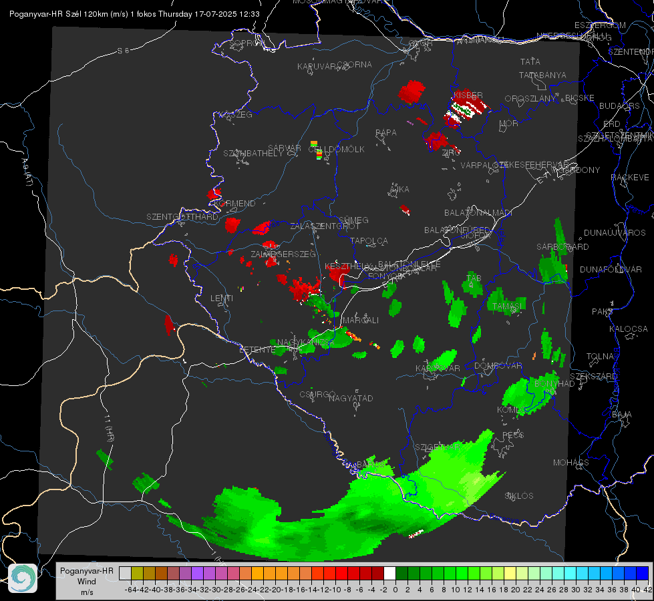This screenshot has width=654, height=601.
Task: Select the SOPRON label
Action: pyautogui.click(x=247, y=43)
